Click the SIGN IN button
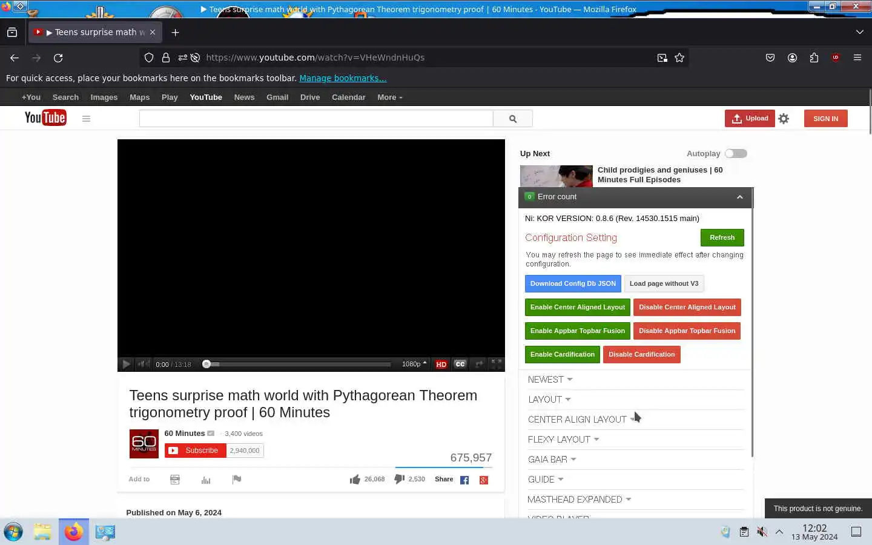Screen dimensions: 872x545 825,119
